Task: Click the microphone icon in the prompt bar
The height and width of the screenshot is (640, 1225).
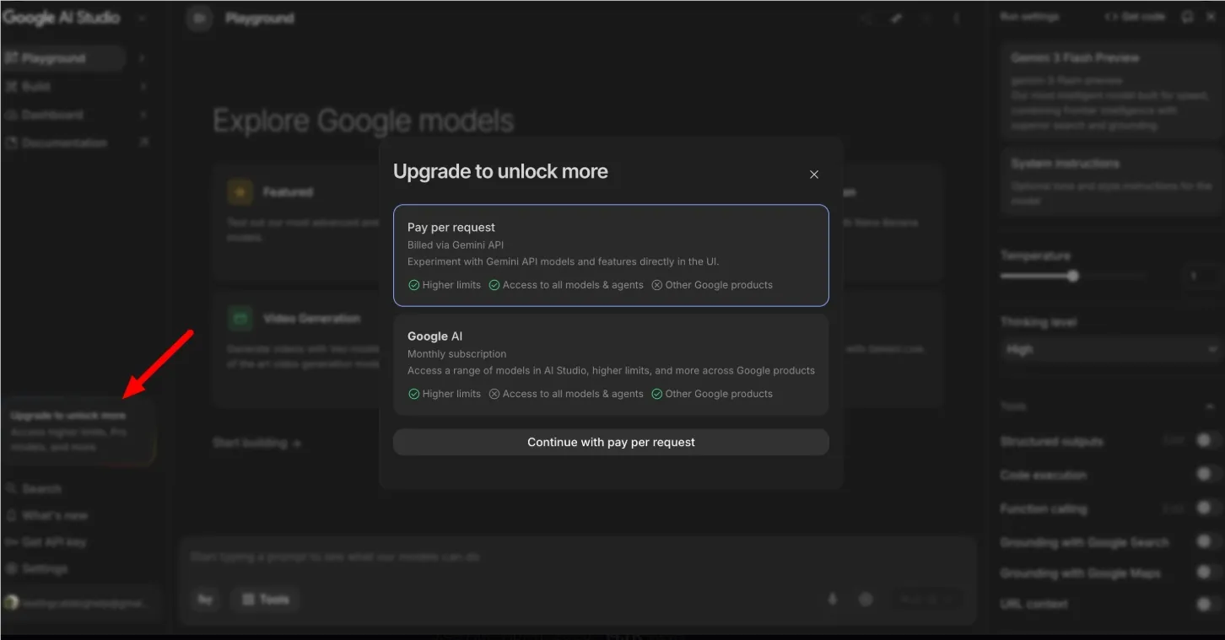Action: (x=833, y=599)
